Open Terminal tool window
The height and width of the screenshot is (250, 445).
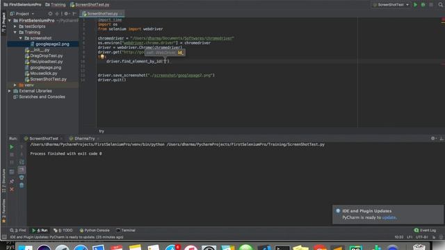point(126,231)
